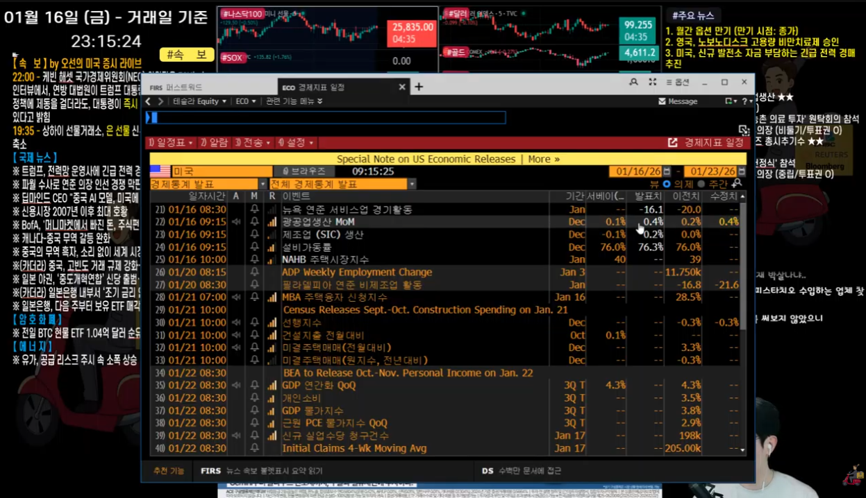Select the 주간 view radio button

pyautogui.click(x=701, y=184)
